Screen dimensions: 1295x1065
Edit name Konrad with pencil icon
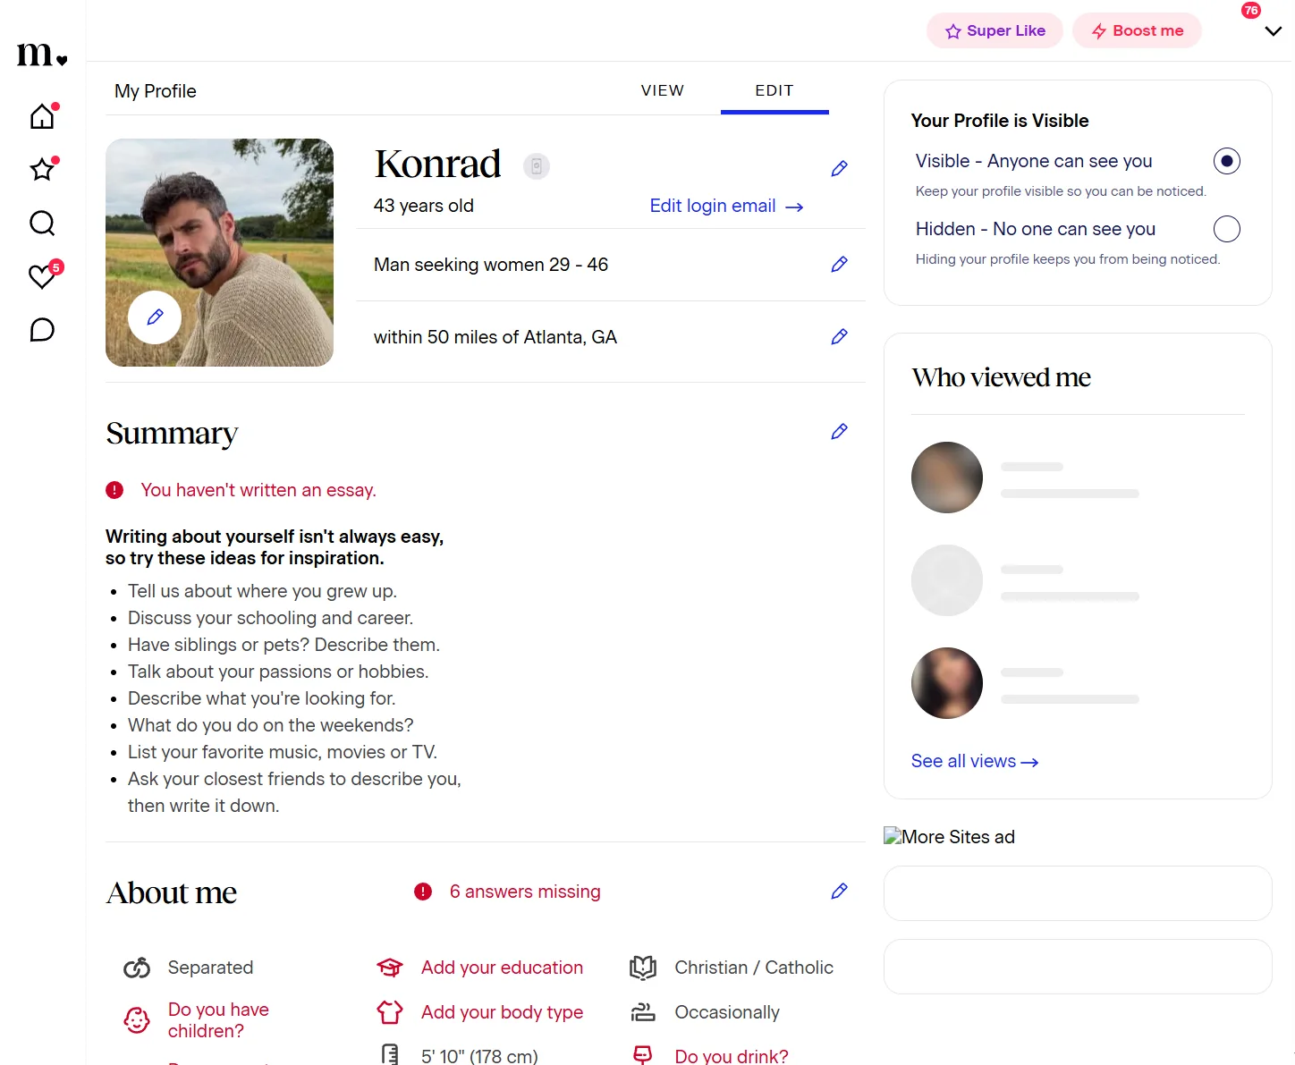839,168
